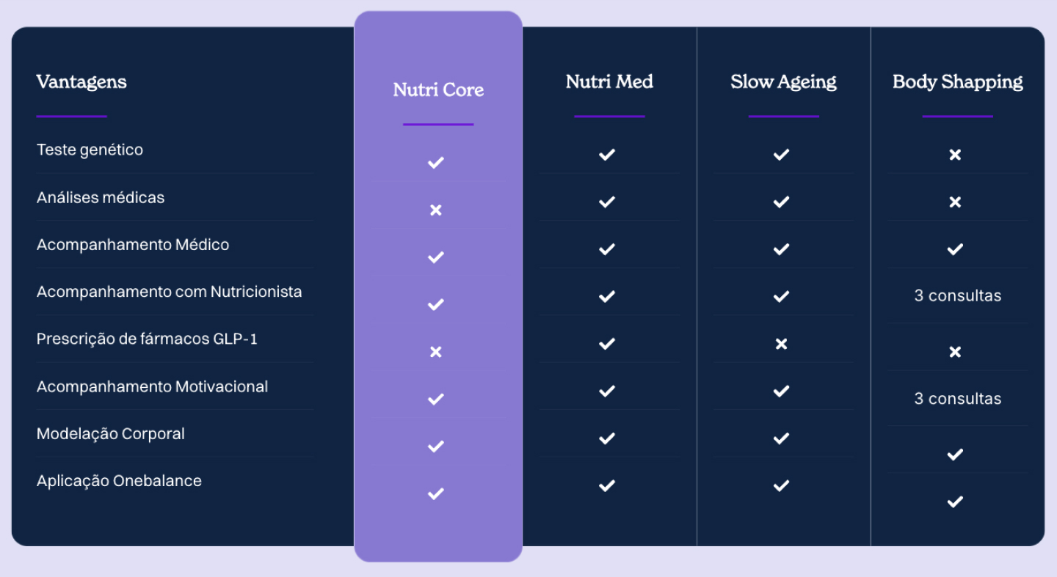Select the Body Shapping plan header

[x=957, y=81]
